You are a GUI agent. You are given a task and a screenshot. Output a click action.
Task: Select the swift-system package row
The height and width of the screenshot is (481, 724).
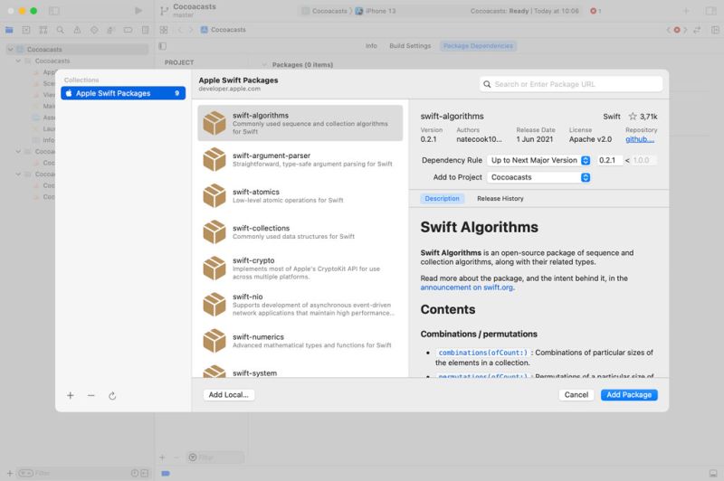[x=300, y=371]
